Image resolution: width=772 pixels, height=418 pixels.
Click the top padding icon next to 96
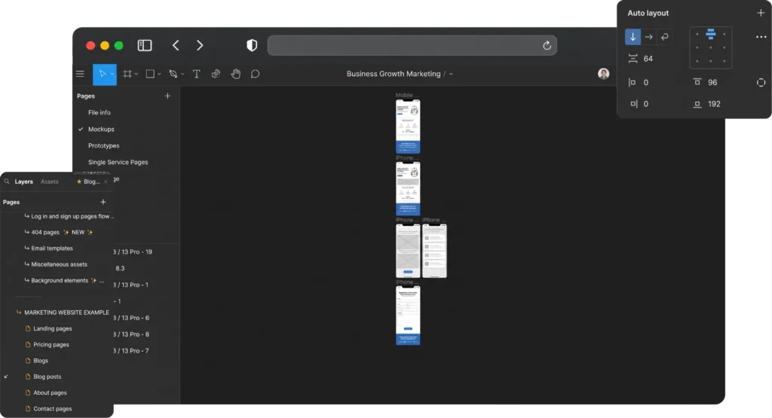[x=697, y=82]
